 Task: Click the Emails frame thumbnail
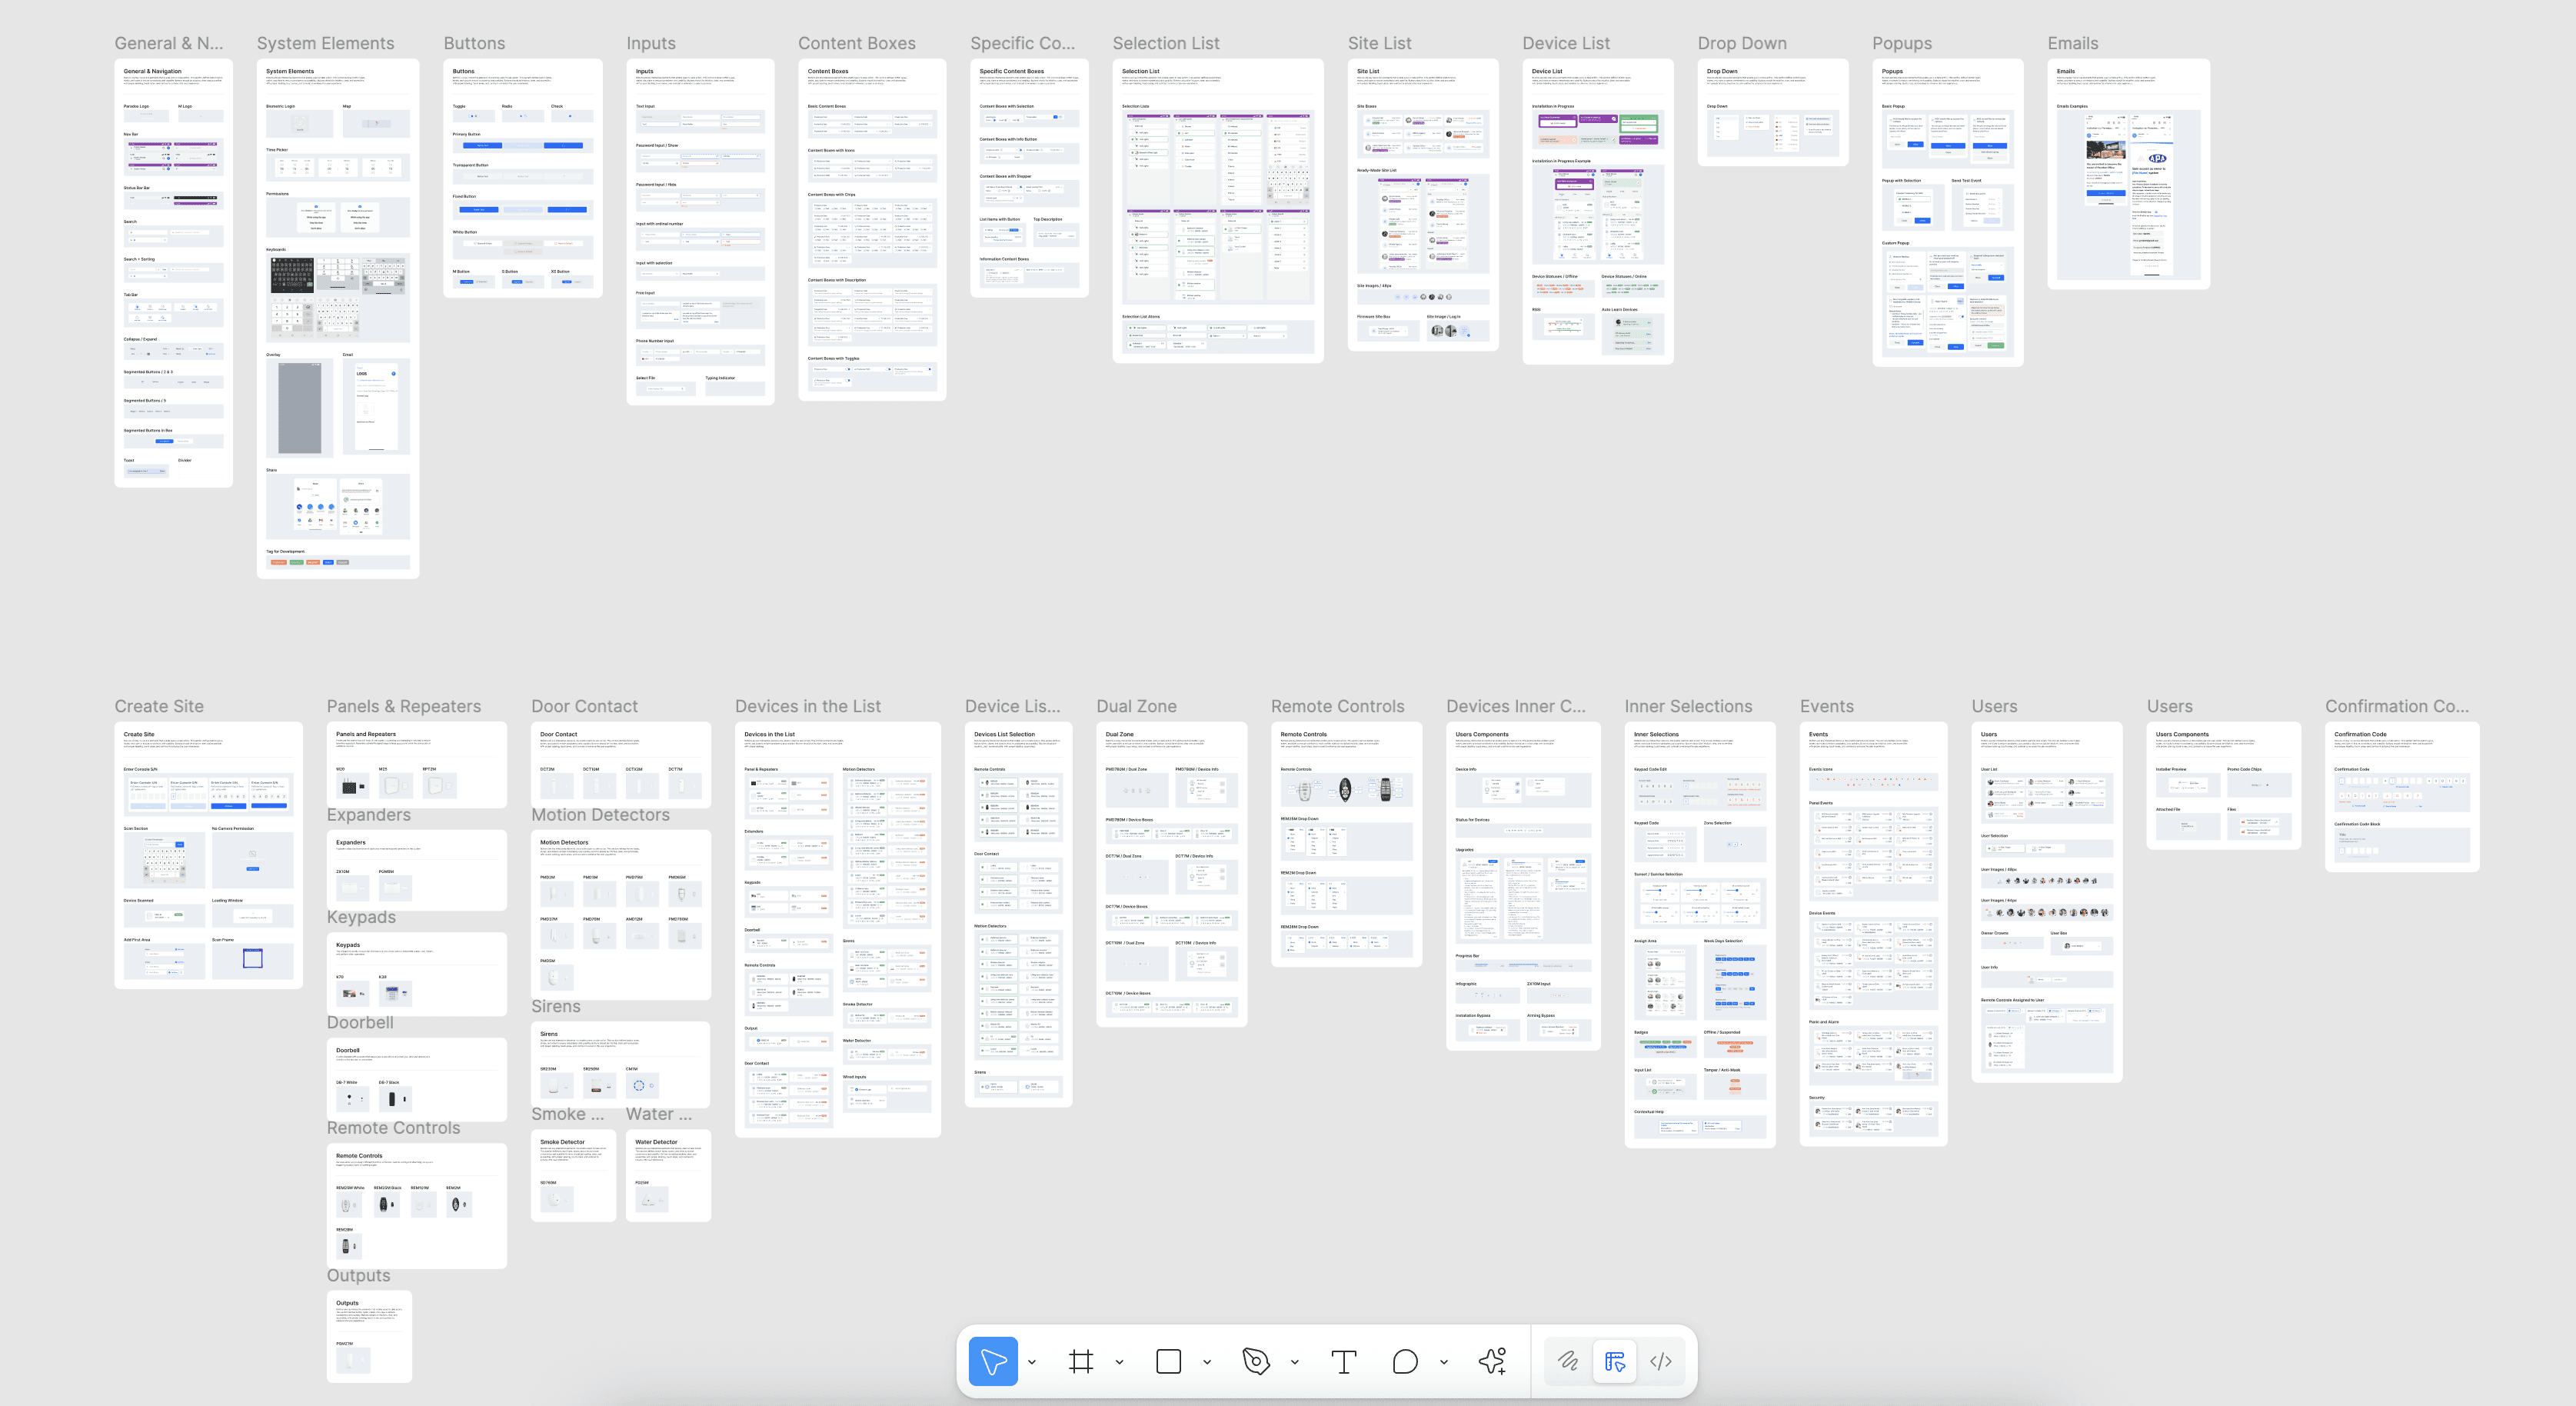click(2128, 174)
